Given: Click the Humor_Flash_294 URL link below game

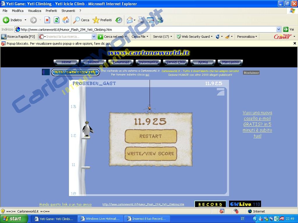Looking at the screenshot, I should (143, 204).
